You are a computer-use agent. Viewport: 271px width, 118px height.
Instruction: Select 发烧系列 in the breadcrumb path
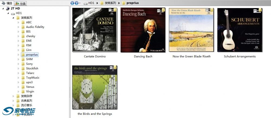110,3
